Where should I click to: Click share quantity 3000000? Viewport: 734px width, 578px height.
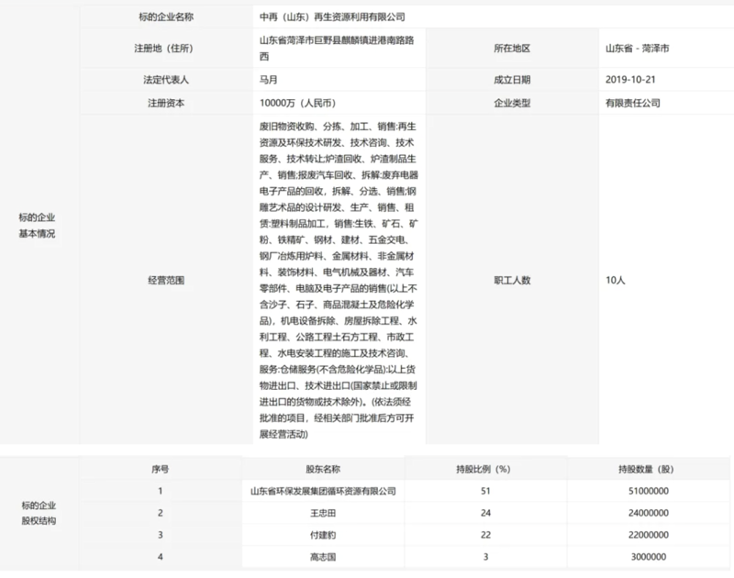tap(649, 557)
